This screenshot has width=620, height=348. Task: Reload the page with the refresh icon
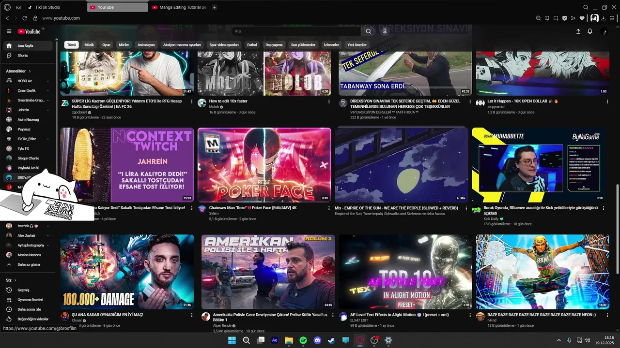tap(25, 18)
